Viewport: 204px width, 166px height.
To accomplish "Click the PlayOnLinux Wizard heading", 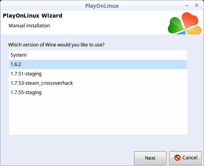I will (x=32, y=16).
